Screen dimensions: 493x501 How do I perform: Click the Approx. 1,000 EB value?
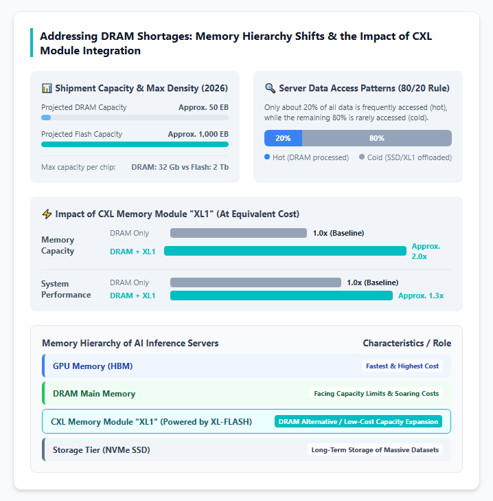point(198,134)
